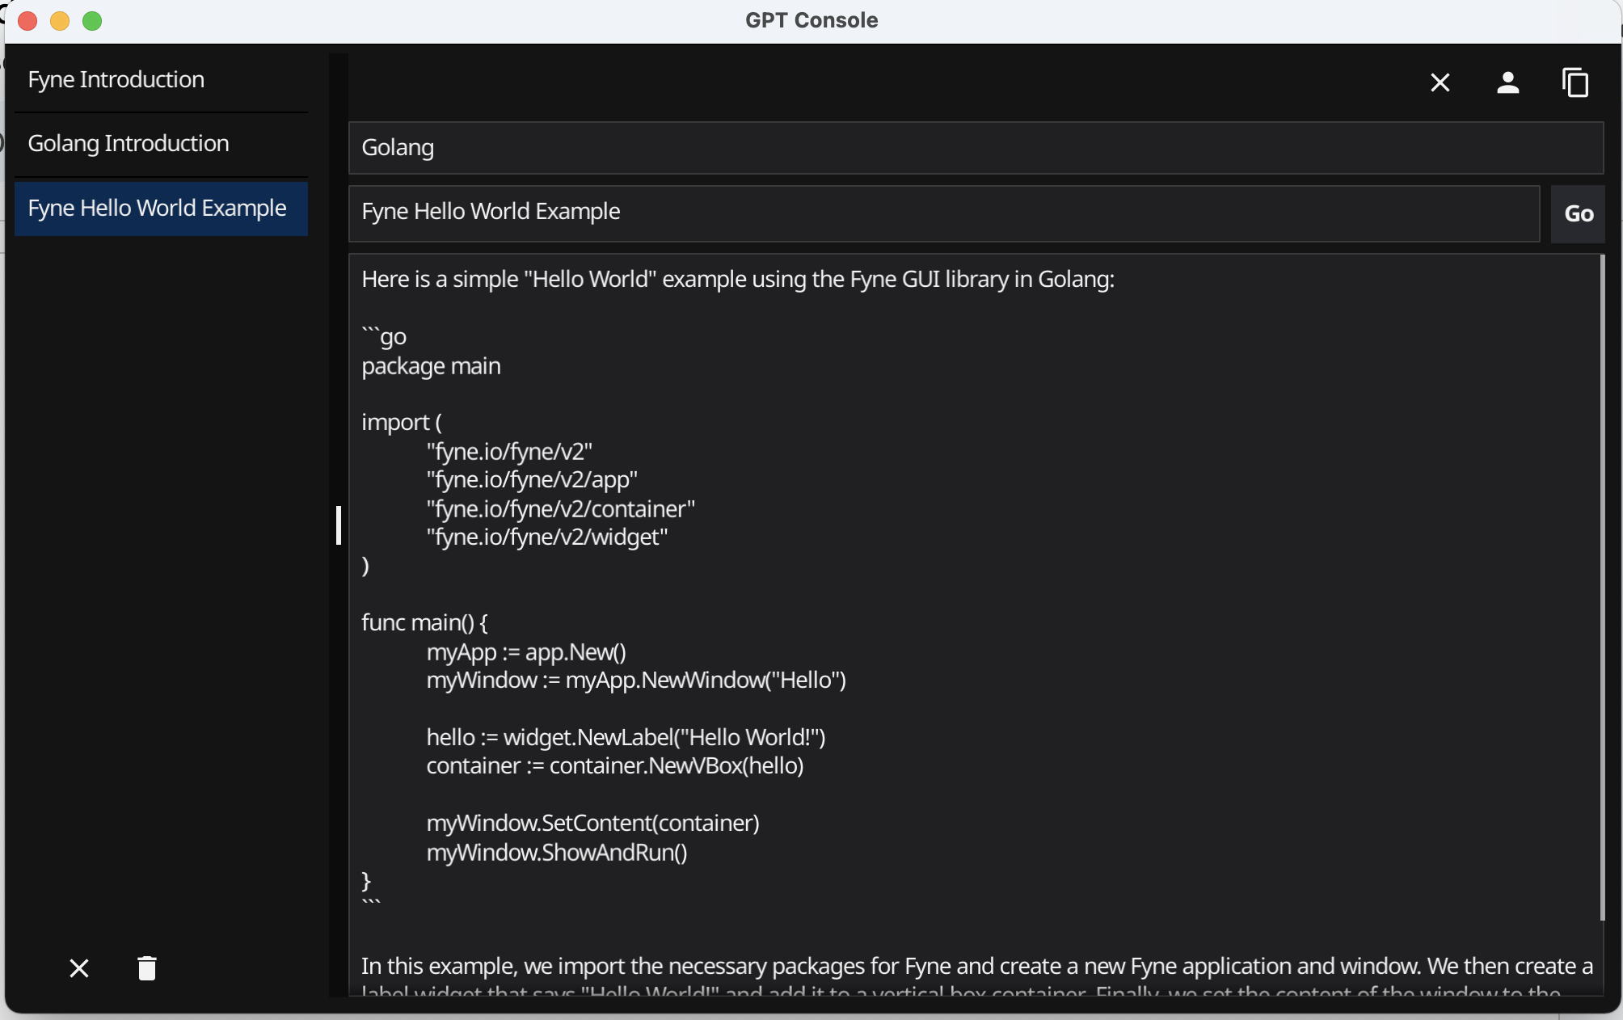Click the split divider handle
The width and height of the screenshot is (1623, 1020).
tap(339, 525)
